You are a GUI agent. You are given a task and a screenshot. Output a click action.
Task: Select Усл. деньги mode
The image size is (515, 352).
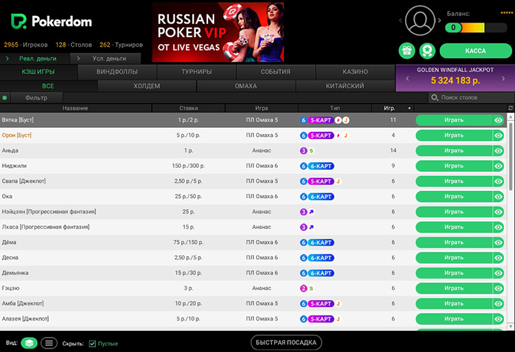pyautogui.click(x=106, y=58)
